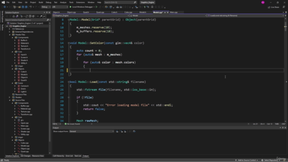Open the Build menu

[x=41, y=2]
